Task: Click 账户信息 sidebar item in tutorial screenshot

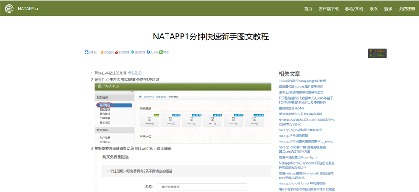Action: tap(105, 138)
